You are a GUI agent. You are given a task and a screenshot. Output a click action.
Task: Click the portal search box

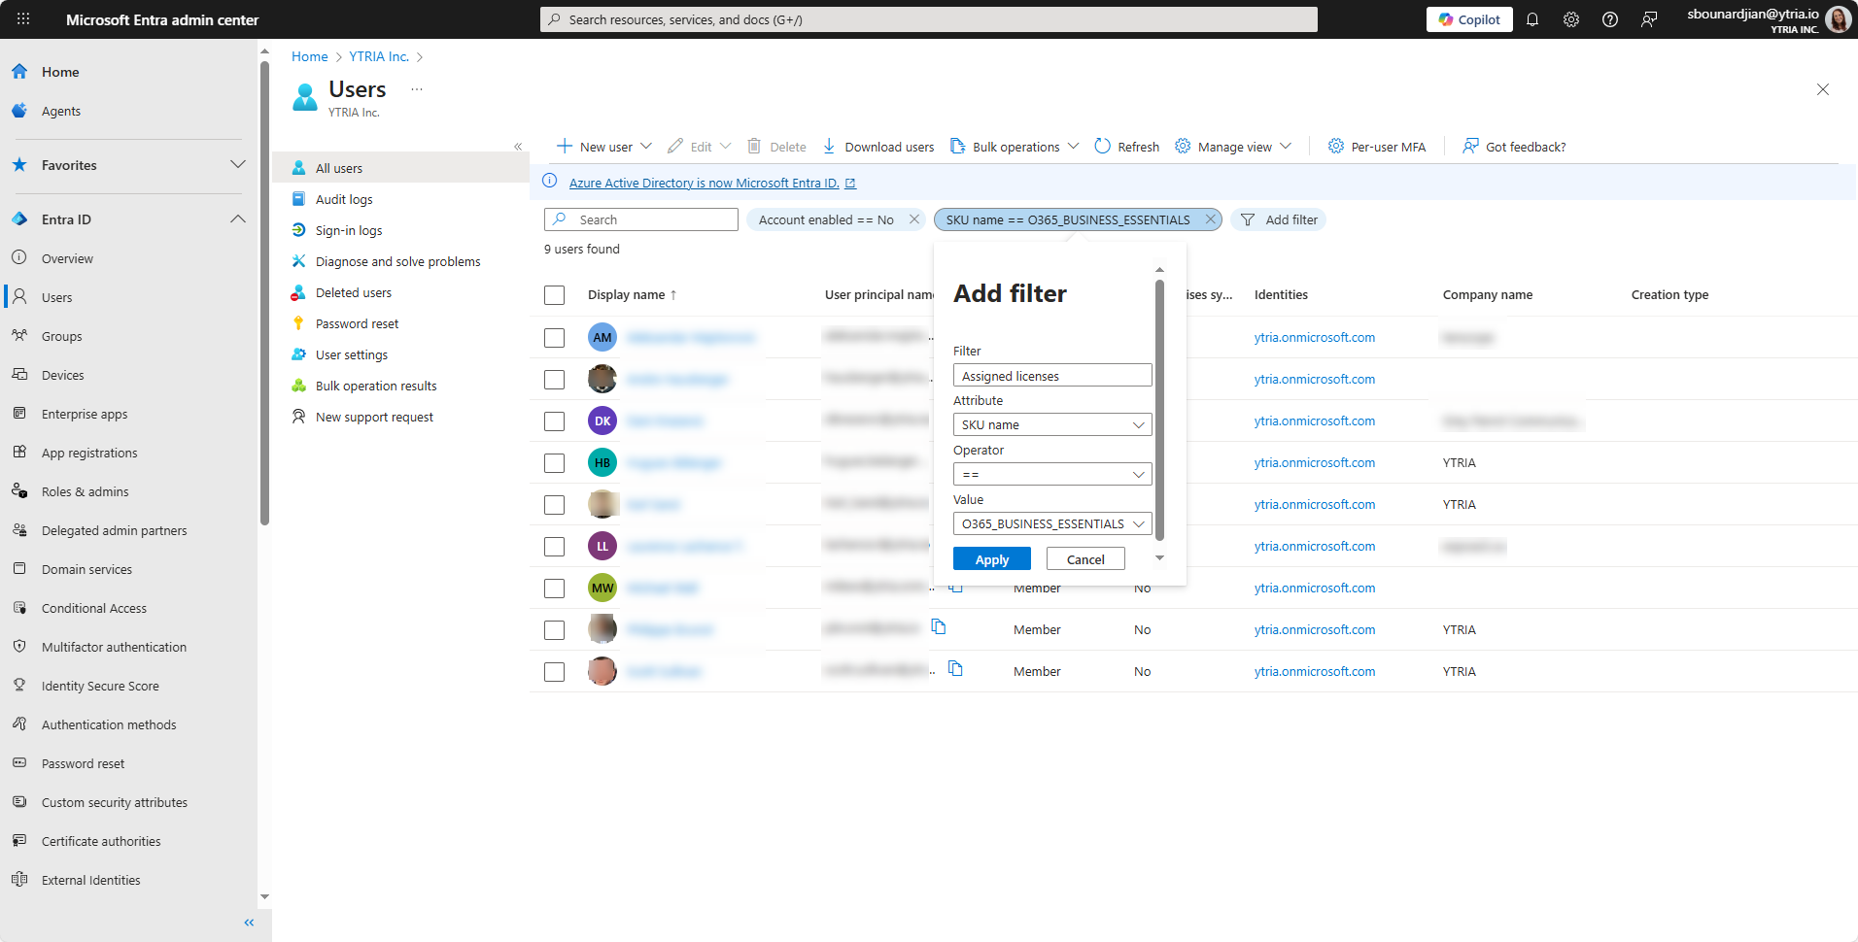(x=929, y=19)
